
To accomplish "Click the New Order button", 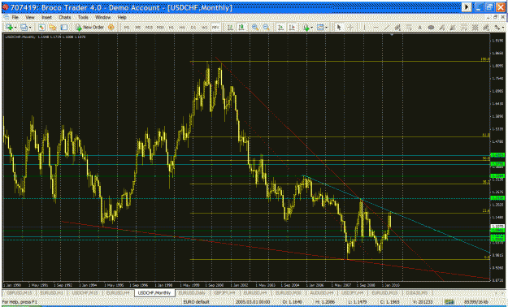I will coord(89,28).
